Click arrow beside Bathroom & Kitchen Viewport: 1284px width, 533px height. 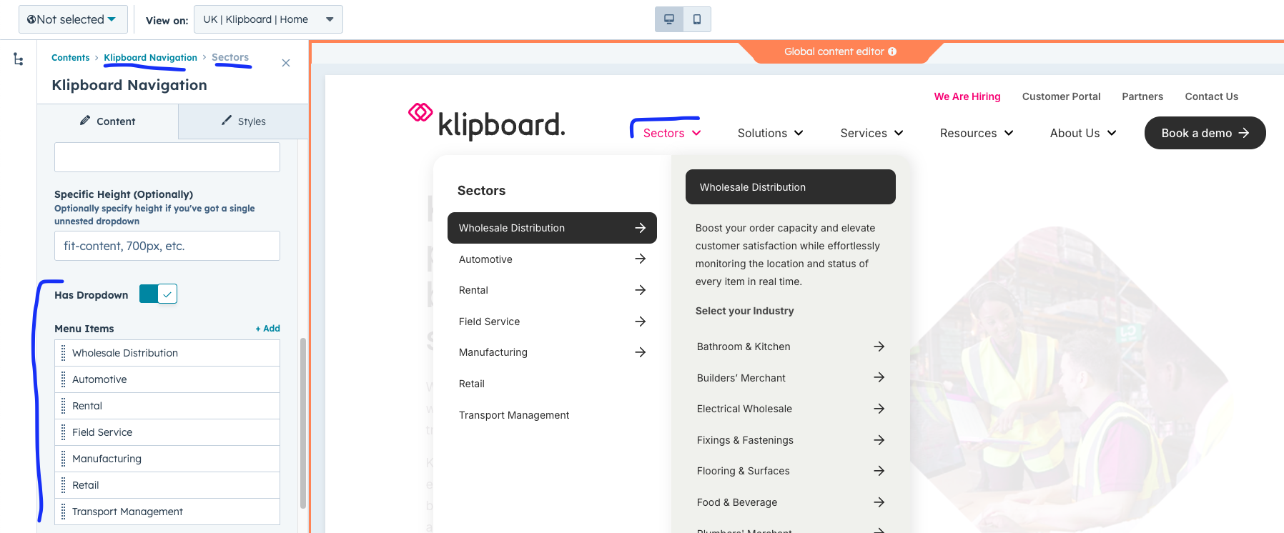(x=879, y=347)
